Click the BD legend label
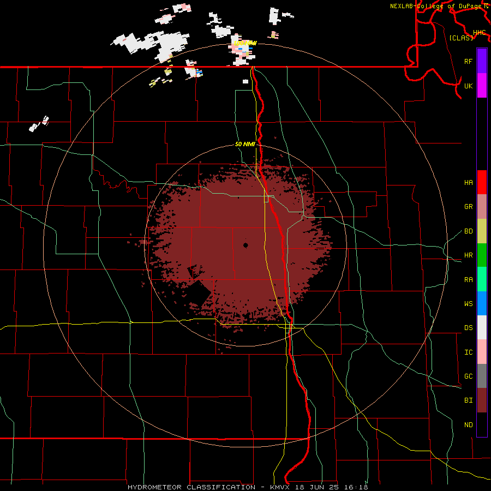491x491 pixels. point(468,231)
